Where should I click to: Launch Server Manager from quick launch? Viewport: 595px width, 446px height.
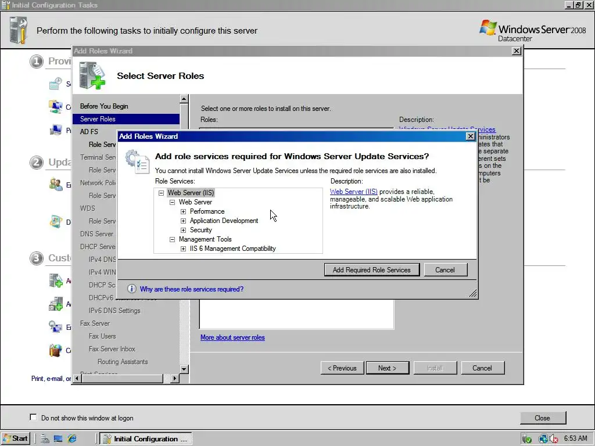coord(45,439)
